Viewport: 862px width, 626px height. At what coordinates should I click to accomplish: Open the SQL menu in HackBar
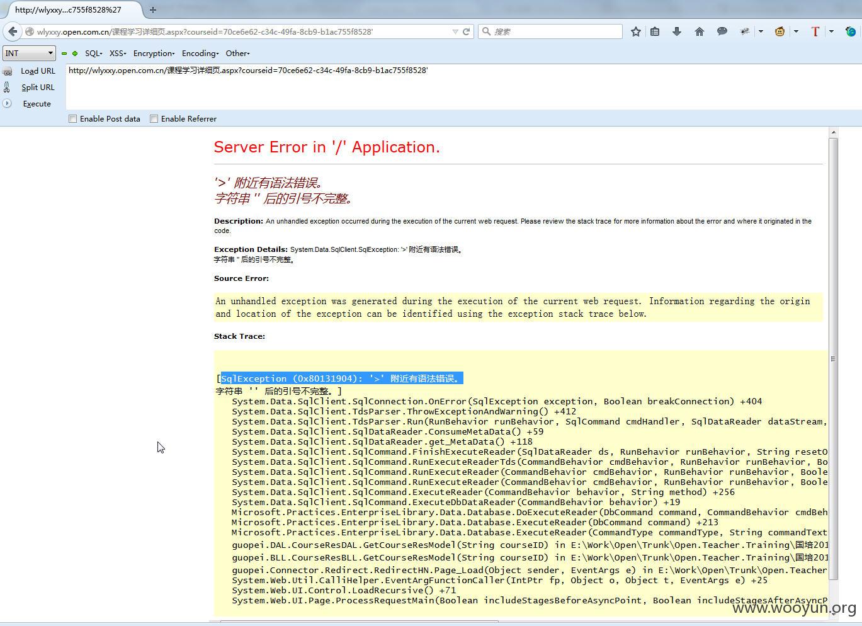[x=93, y=54]
